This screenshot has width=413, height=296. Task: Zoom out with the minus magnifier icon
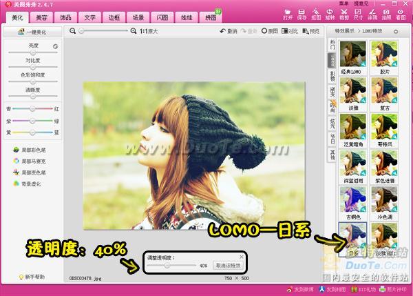pos(73,31)
